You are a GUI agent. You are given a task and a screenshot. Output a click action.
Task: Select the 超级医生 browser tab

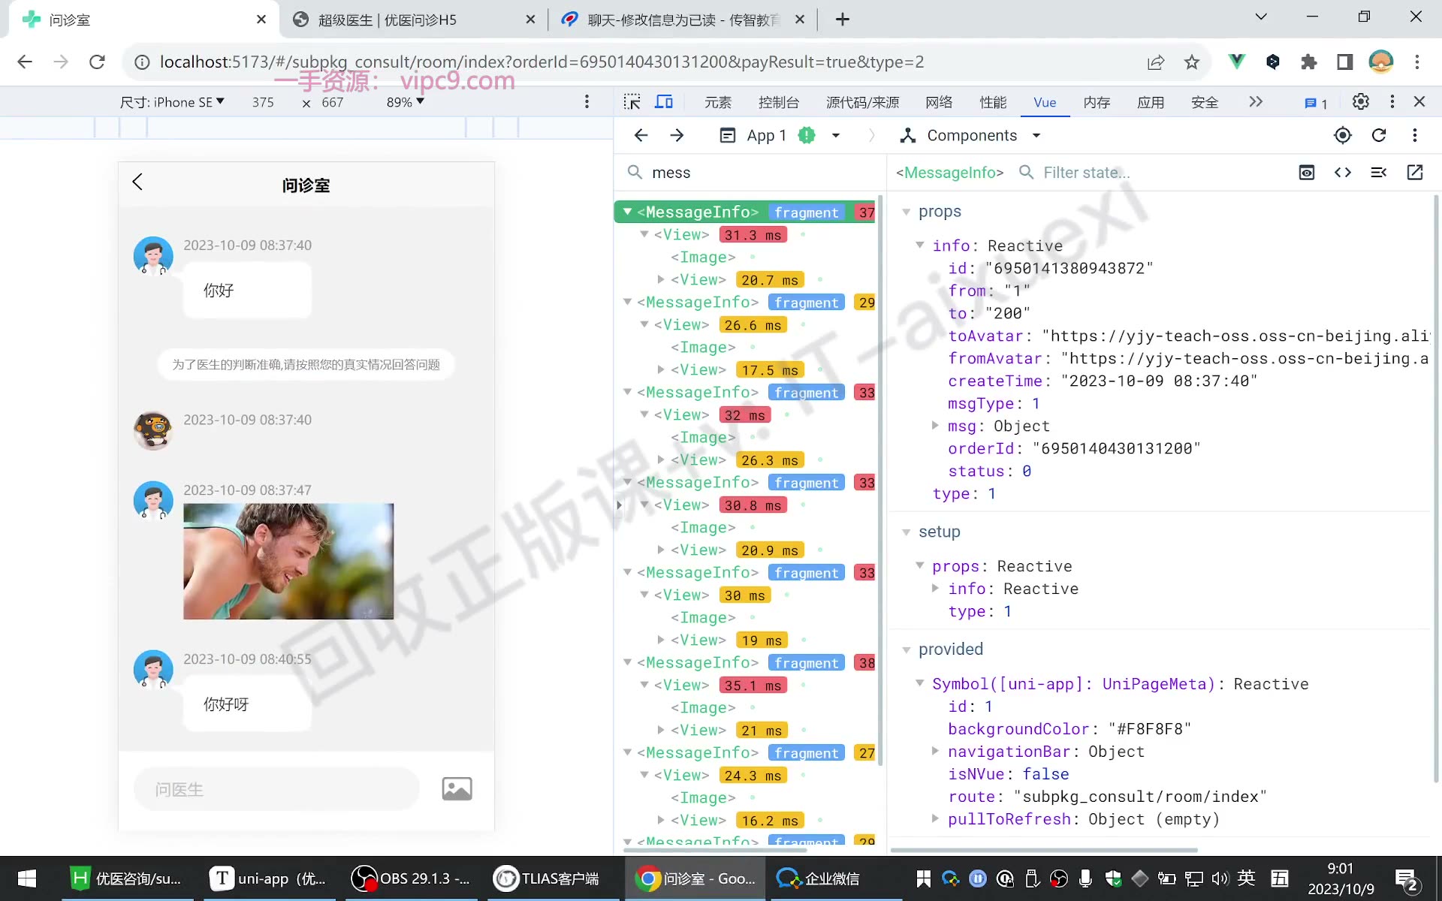click(x=413, y=20)
